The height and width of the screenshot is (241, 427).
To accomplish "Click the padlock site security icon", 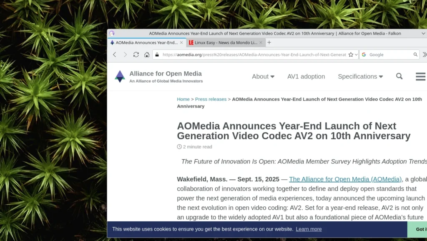I will pyautogui.click(x=156, y=54).
